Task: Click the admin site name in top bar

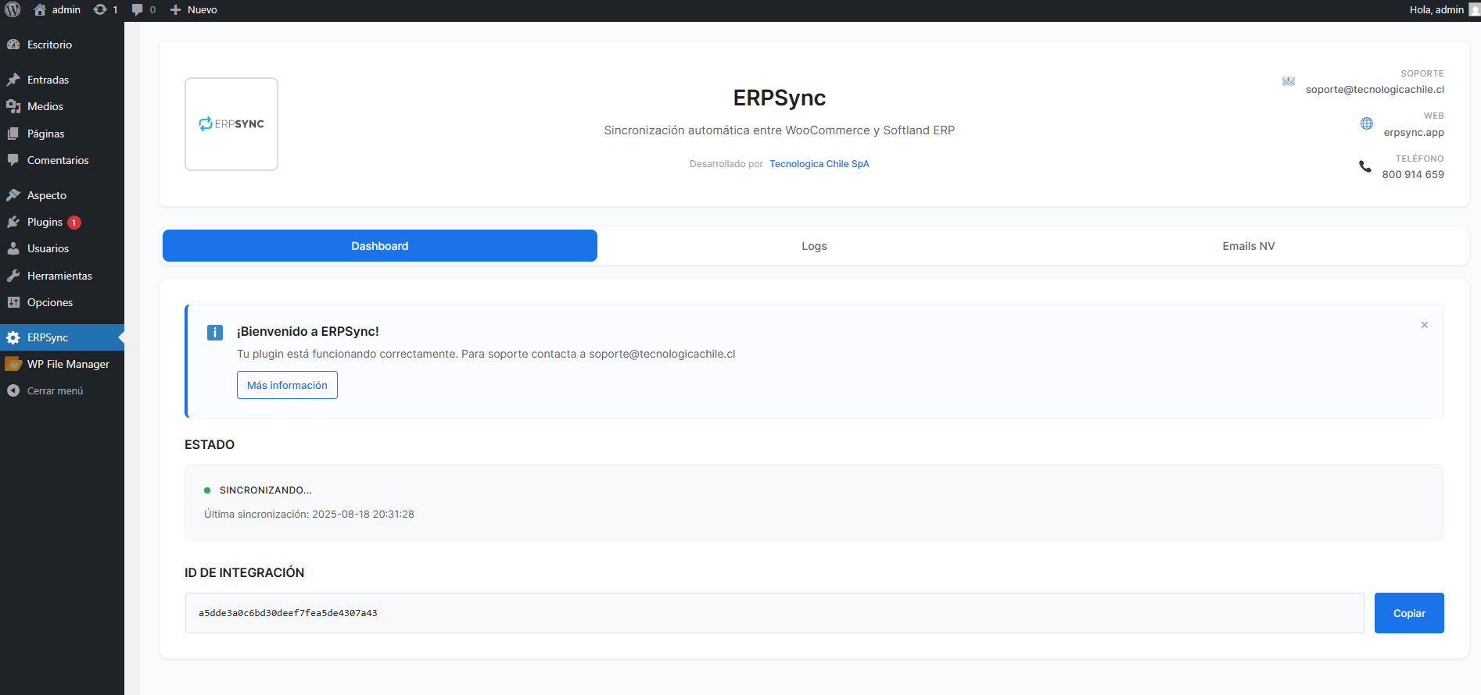Action: point(66,9)
